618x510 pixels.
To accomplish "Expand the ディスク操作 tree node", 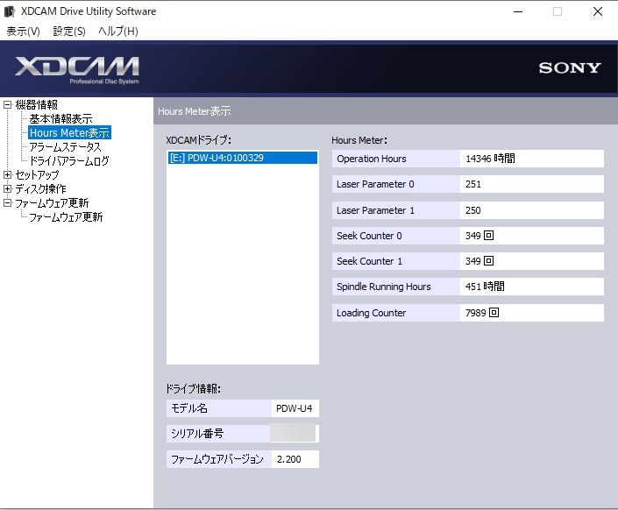I will (x=8, y=189).
